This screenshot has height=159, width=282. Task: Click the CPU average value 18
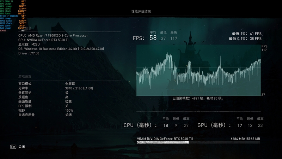(x=166, y=125)
